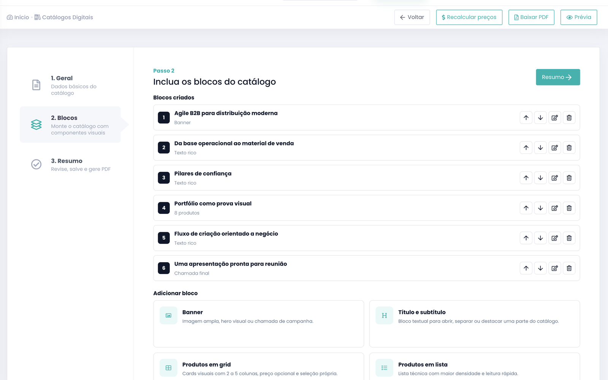The image size is (608, 380).
Task: Click the number badge of block 6
Action: coord(164,268)
